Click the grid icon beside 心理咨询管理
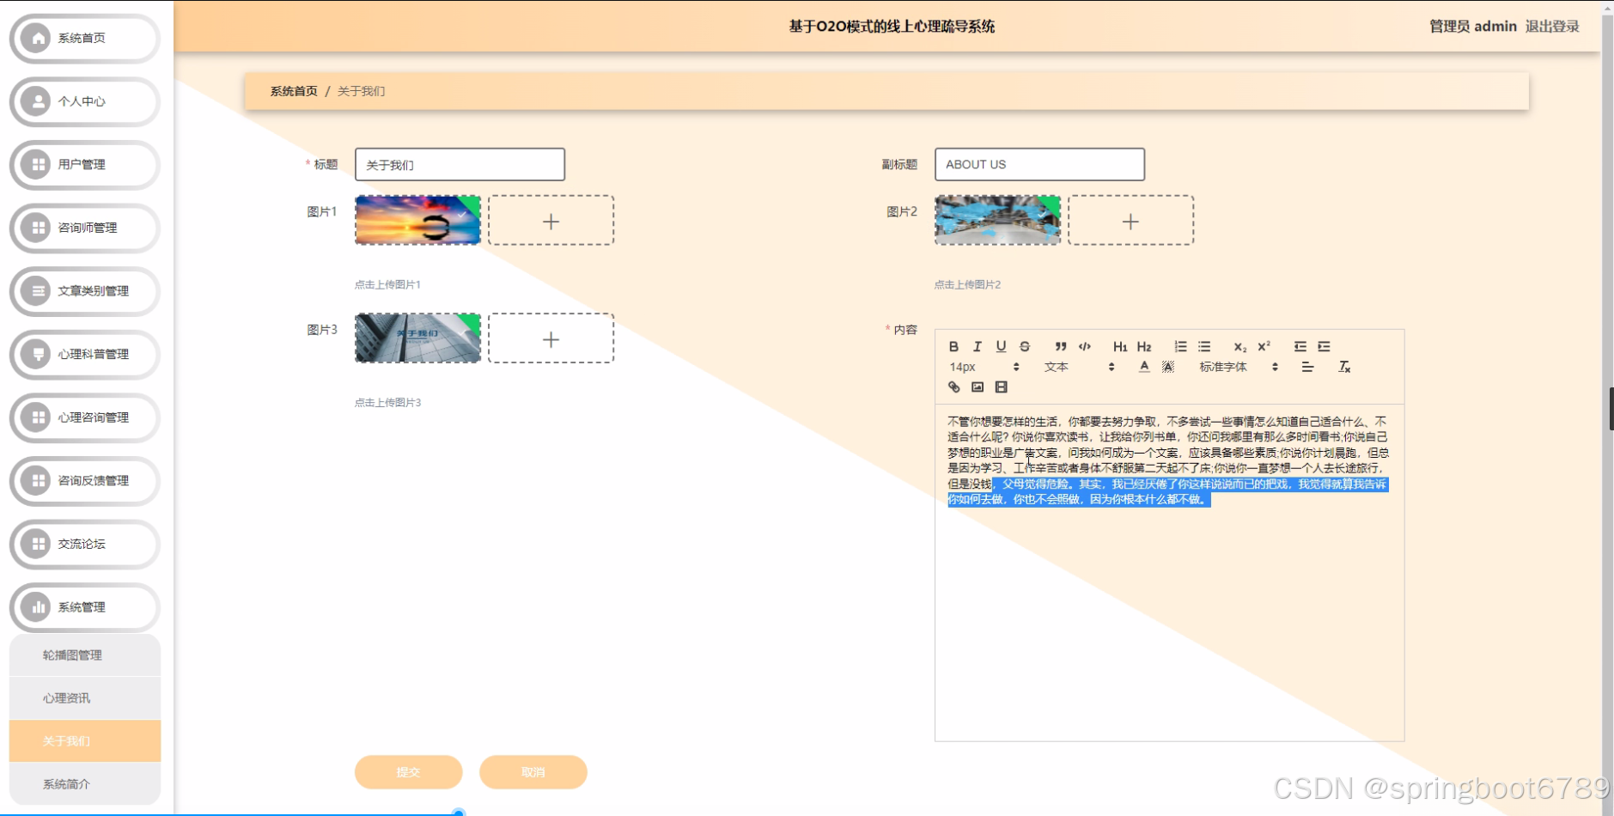Image resolution: width=1614 pixels, height=816 pixels. [x=36, y=417]
